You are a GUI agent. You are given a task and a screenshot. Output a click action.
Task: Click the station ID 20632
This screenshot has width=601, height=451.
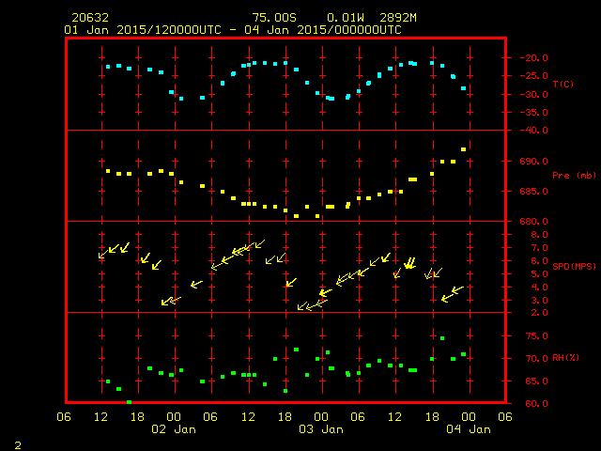click(x=90, y=18)
